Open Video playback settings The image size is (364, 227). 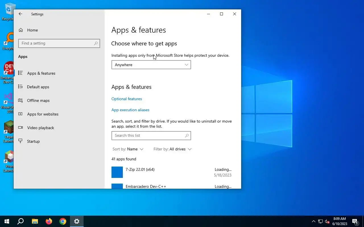(x=59, y=128)
